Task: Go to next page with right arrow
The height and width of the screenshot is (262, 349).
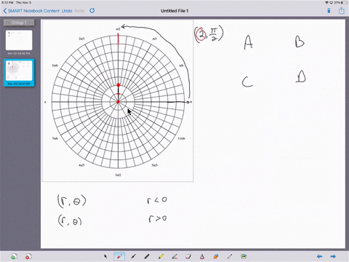Action: [333, 256]
